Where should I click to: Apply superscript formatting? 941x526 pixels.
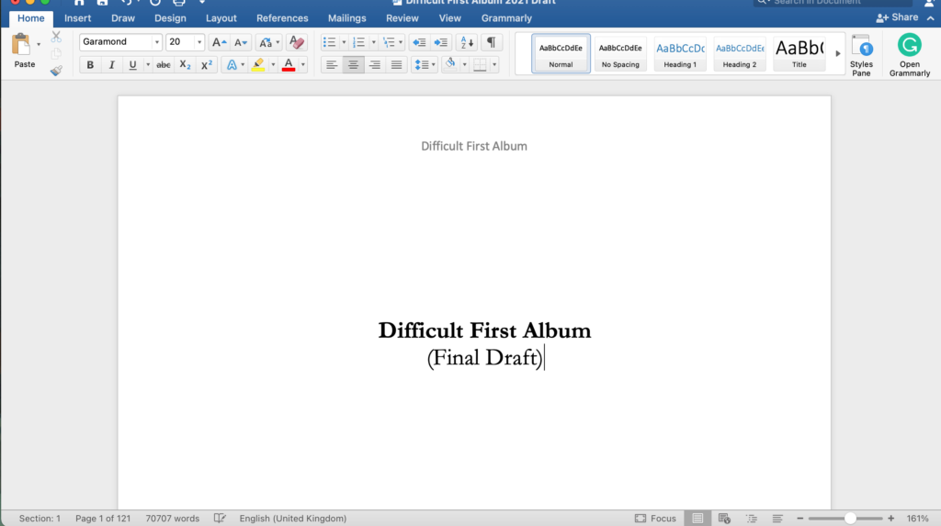pyautogui.click(x=207, y=65)
